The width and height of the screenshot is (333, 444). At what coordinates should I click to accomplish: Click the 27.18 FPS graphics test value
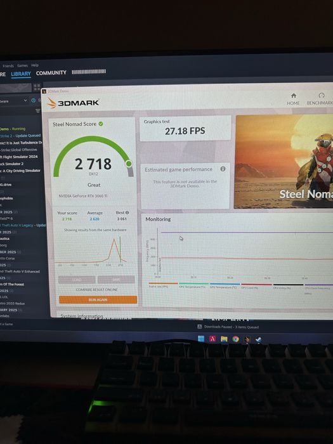pos(185,131)
